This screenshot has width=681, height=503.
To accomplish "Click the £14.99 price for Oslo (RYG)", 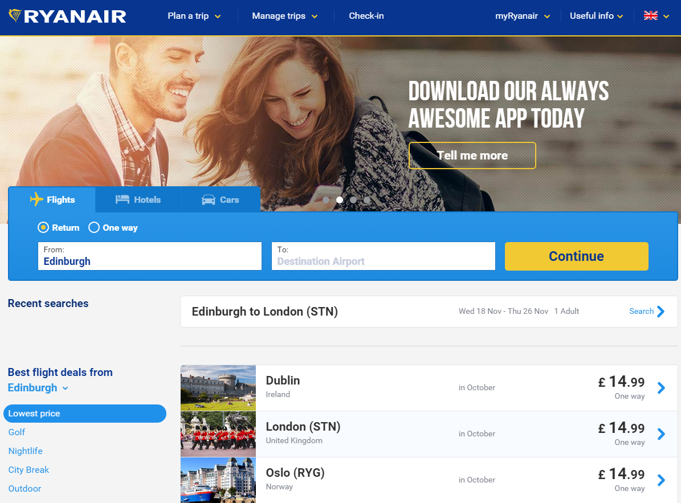I will (x=621, y=474).
